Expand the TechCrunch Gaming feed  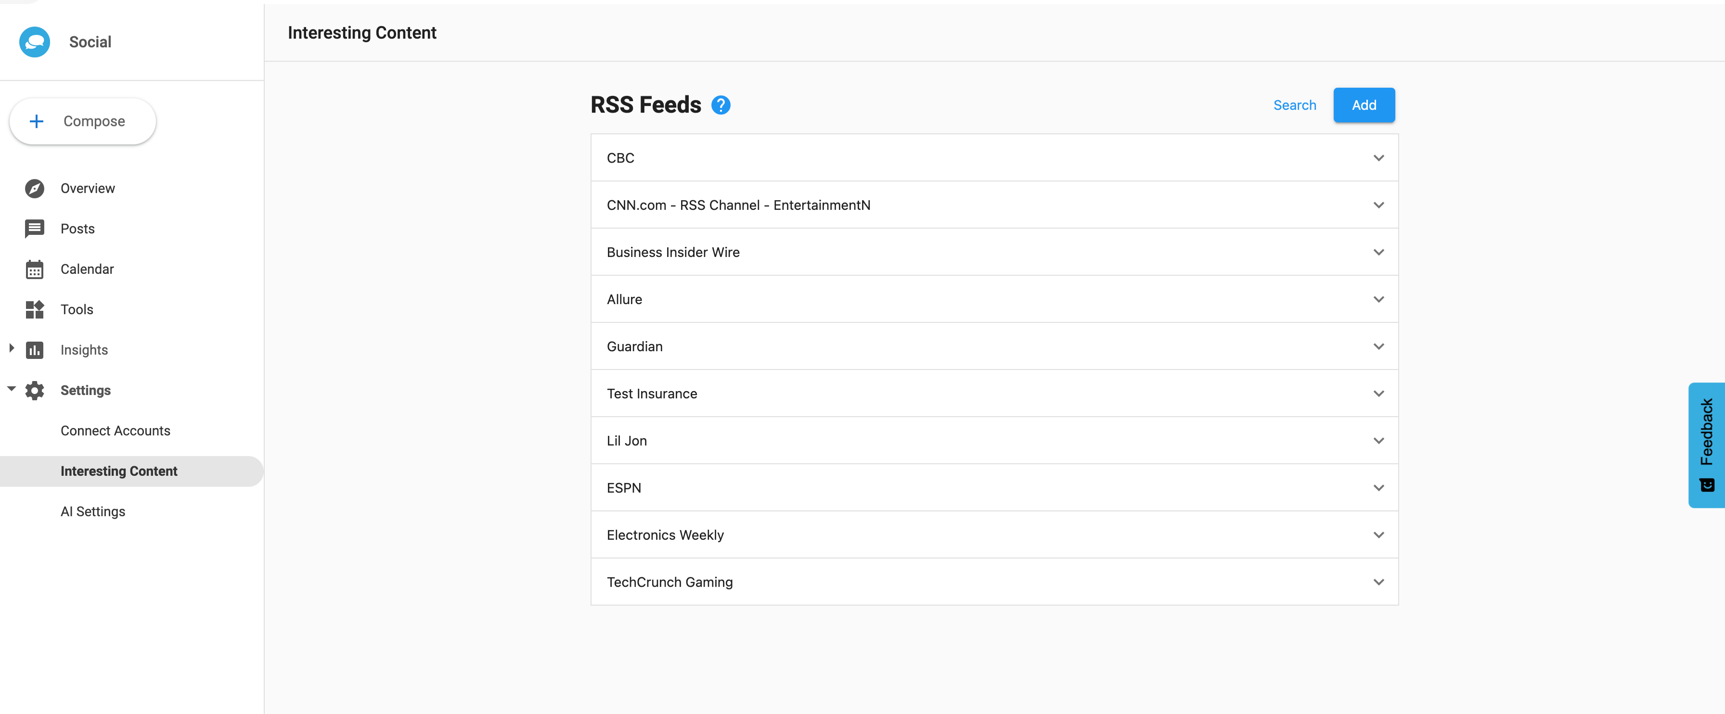[x=1379, y=582]
